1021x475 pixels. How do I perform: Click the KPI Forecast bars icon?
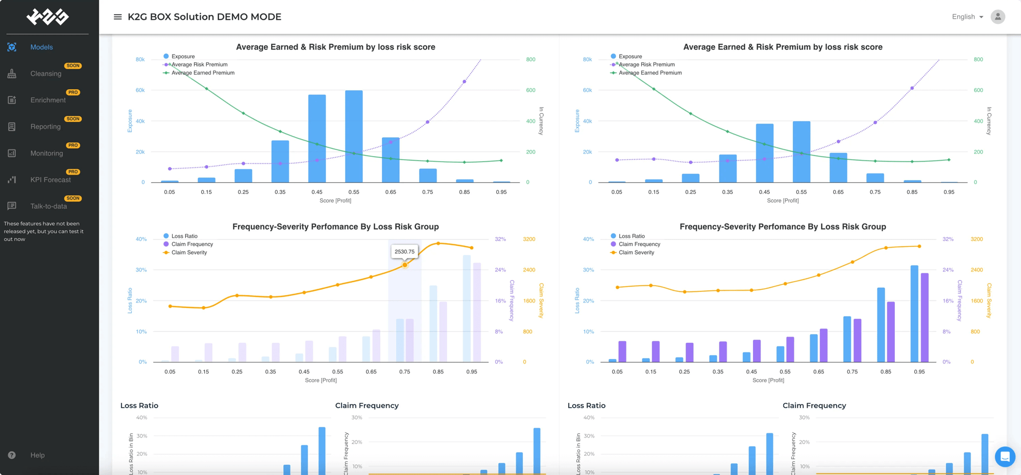point(12,180)
